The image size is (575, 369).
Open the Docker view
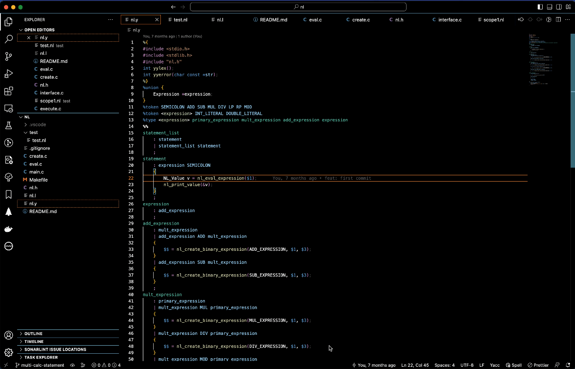[9, 229]
